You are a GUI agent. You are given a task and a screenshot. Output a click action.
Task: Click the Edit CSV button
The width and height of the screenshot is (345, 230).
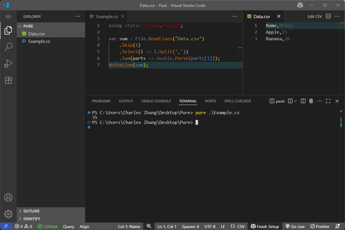pos(315,16)
